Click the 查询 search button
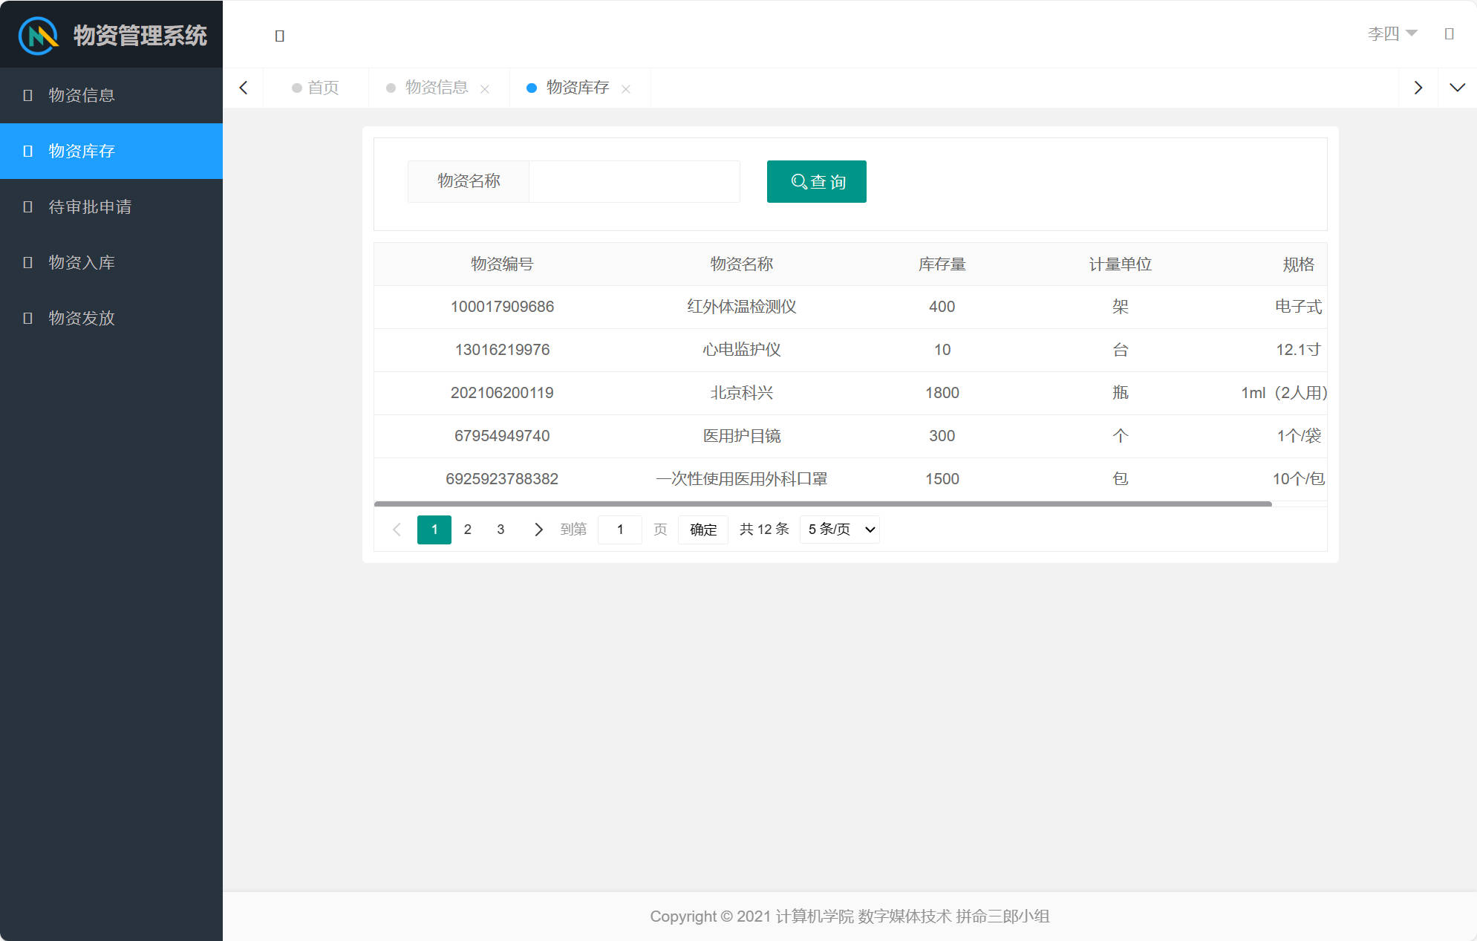This screenshot has height=941, width=1477. click(x=816, y=181)
